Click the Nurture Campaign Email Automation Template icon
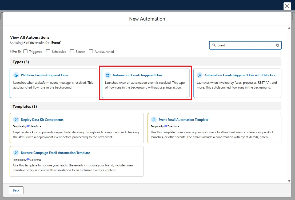295x200 pixels. tap(16, 153)
